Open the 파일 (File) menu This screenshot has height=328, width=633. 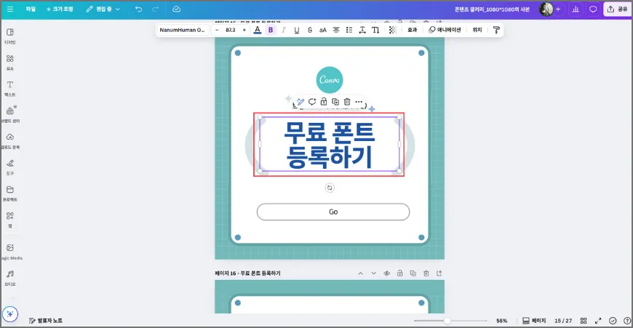(31, 9)
